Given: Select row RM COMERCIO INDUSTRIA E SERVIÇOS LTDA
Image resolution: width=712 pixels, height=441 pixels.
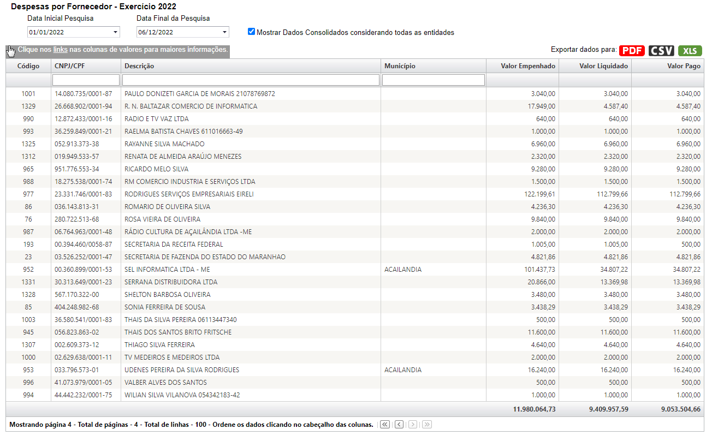Looking at the screenshot, I should click(x=355, y=182).
